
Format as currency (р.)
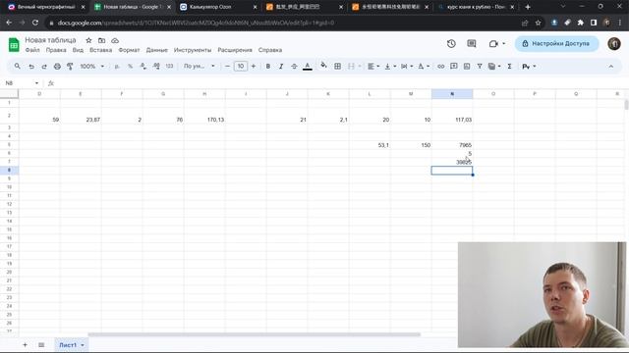[117, 67]
